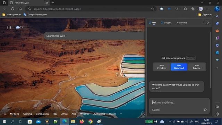Open the feed hamburger menu

(5, 114)
